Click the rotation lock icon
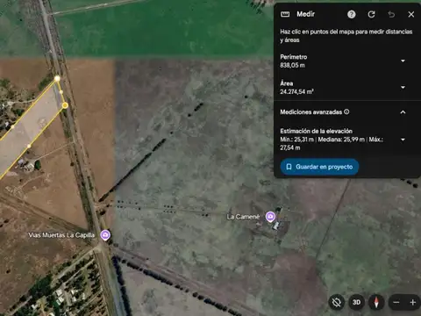The height and width of the screenshot is (316, 421). click(337, 302)
